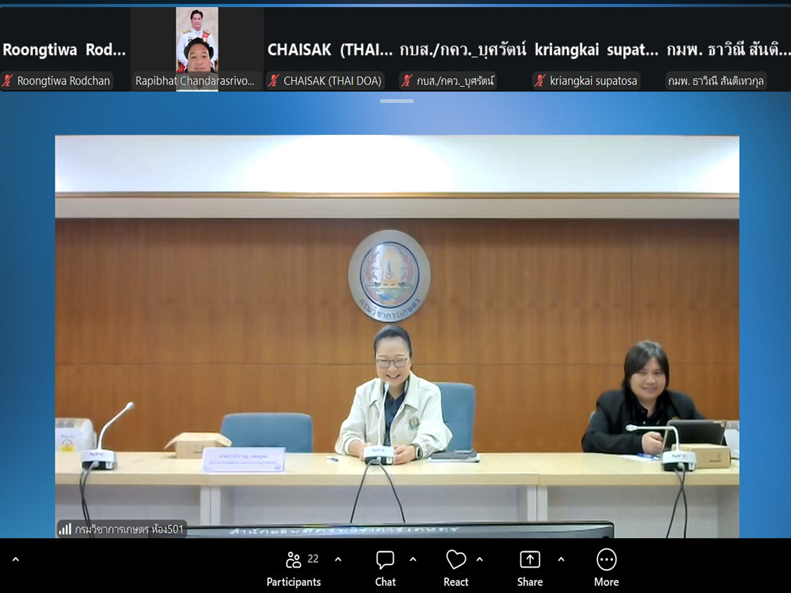Select the Rapibhat Chandarasrivo video thumbnail

point(197,49)
